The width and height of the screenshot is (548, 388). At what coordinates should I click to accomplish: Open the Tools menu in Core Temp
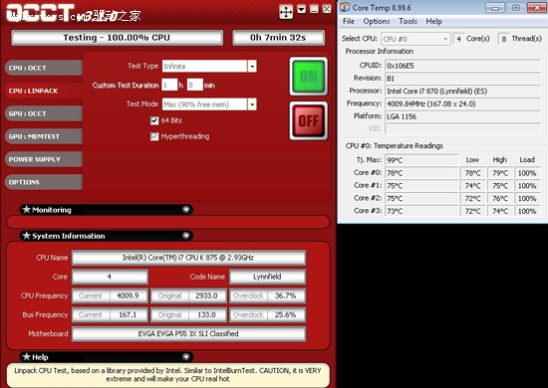pyautogui.click(x=408, y=21)
